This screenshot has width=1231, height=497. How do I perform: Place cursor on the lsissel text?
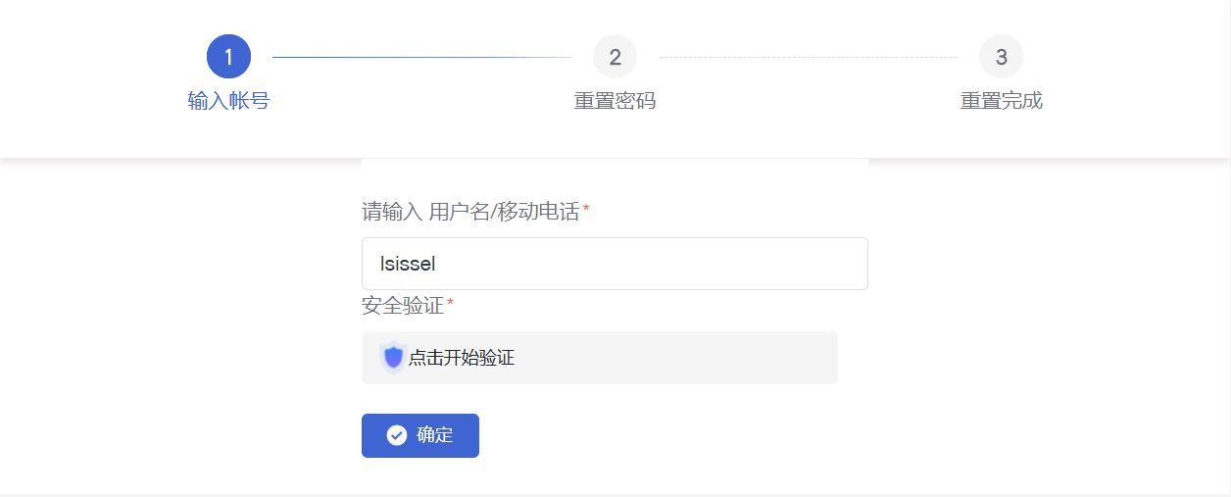(x=407, y=264)
